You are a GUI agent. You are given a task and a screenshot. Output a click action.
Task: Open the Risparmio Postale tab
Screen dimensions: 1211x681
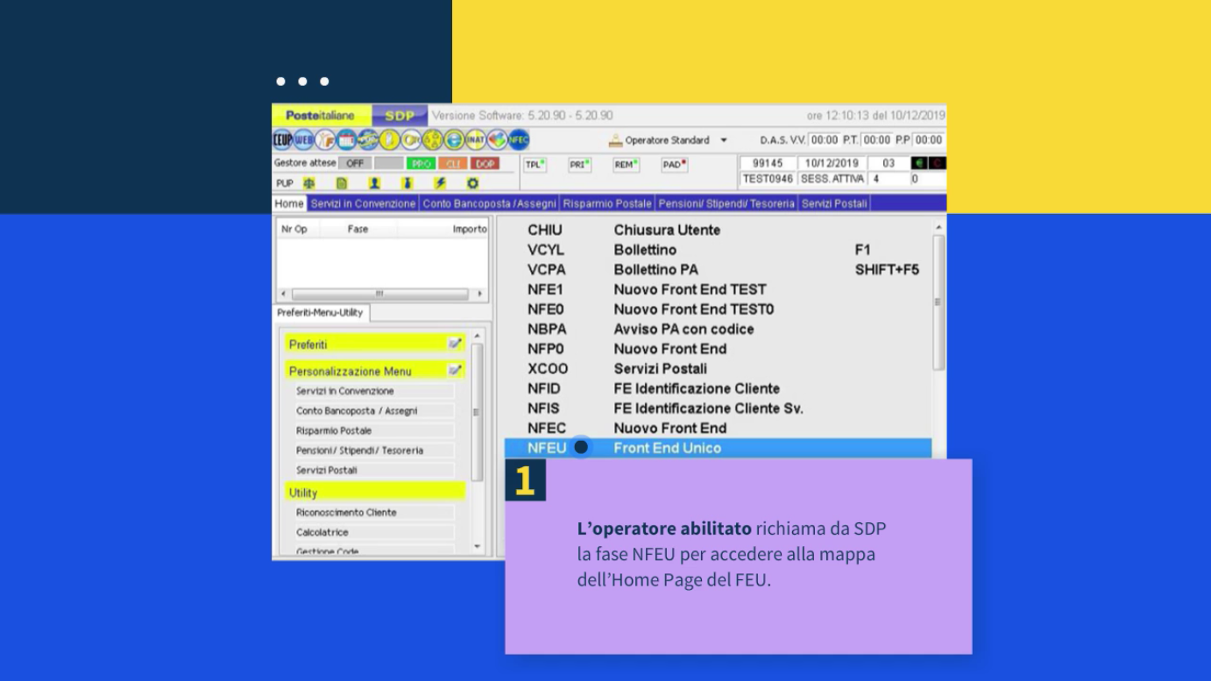607,203
